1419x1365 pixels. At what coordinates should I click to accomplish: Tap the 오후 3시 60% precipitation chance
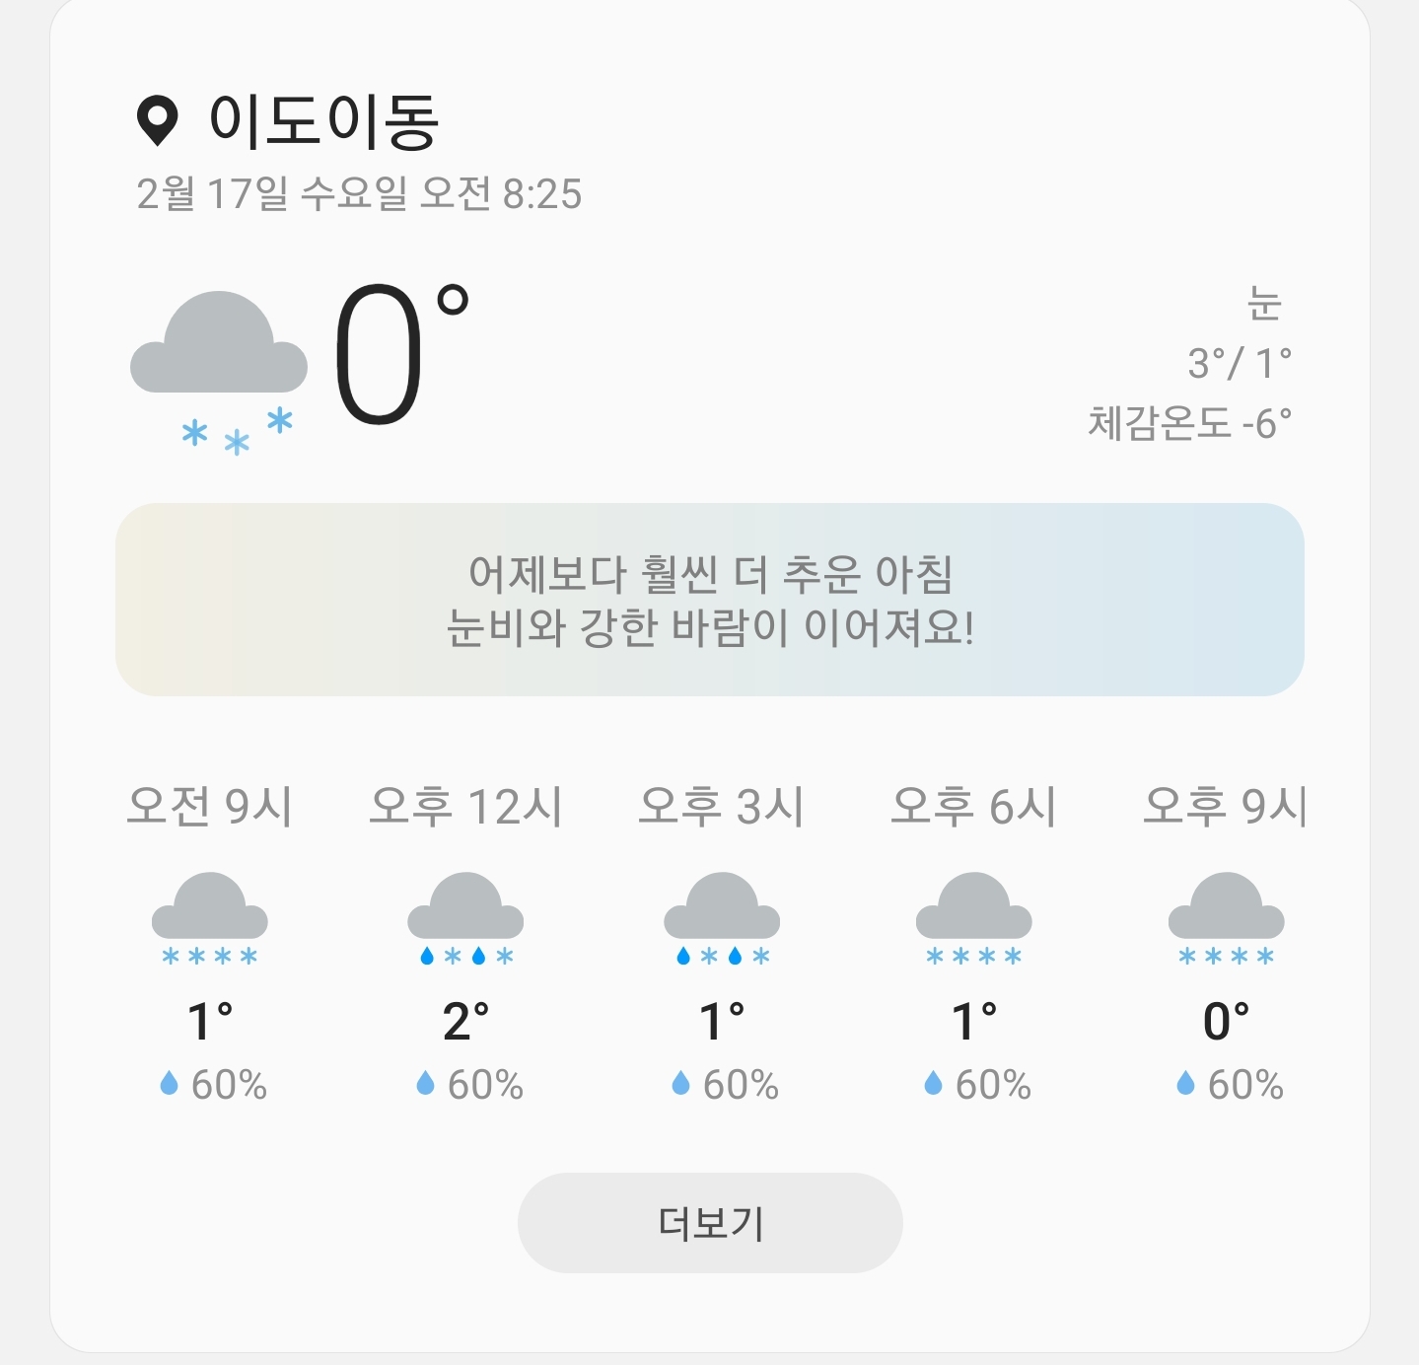[740, 1085]
